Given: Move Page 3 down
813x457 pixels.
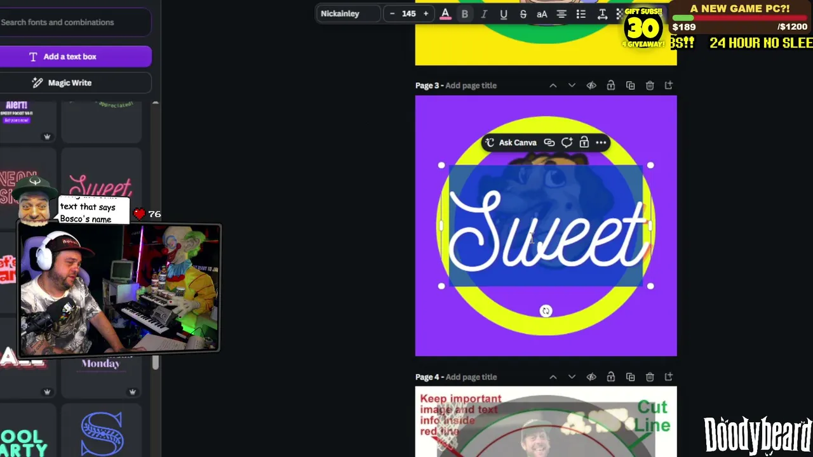Looking at the screenshot, I should point(572,86).
